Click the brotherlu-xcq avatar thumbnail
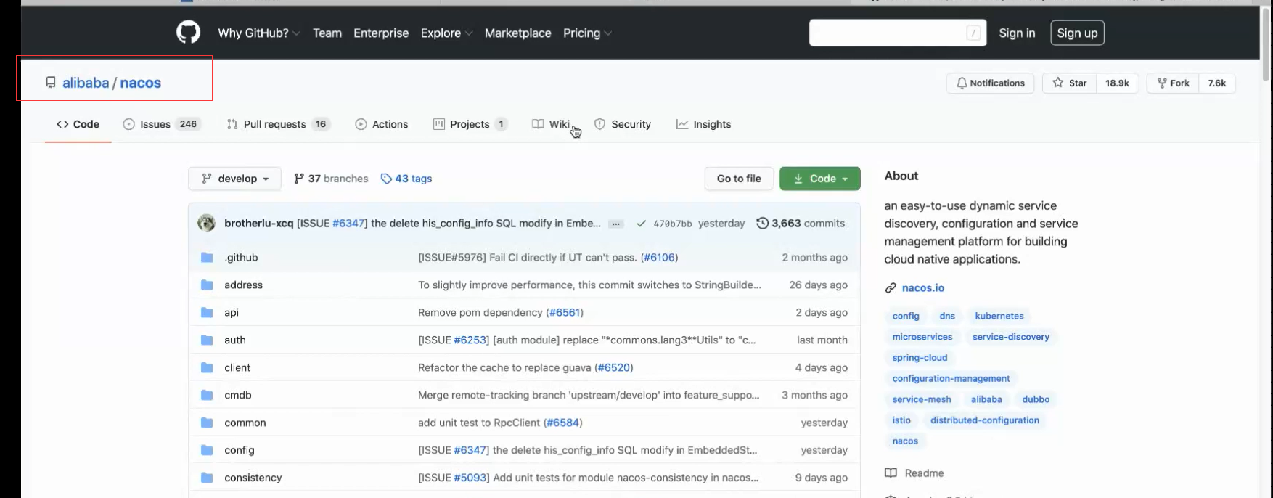1273x498 pixels. (206, 223)
